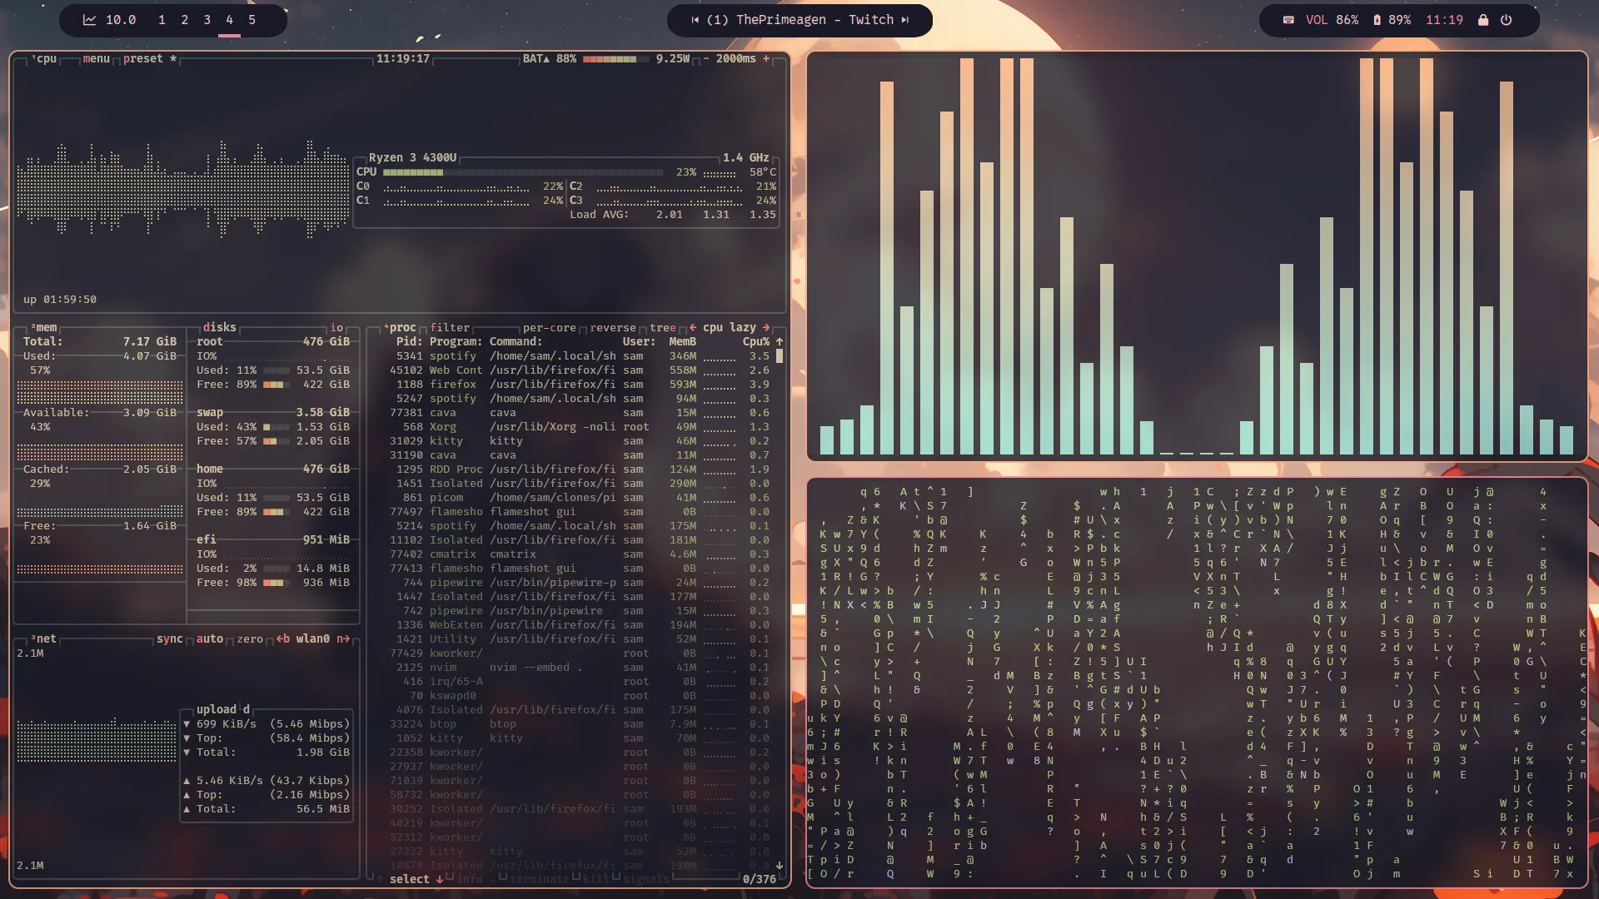
Task: Click the left arrow before cpu lazy sort
Action: 693,327
